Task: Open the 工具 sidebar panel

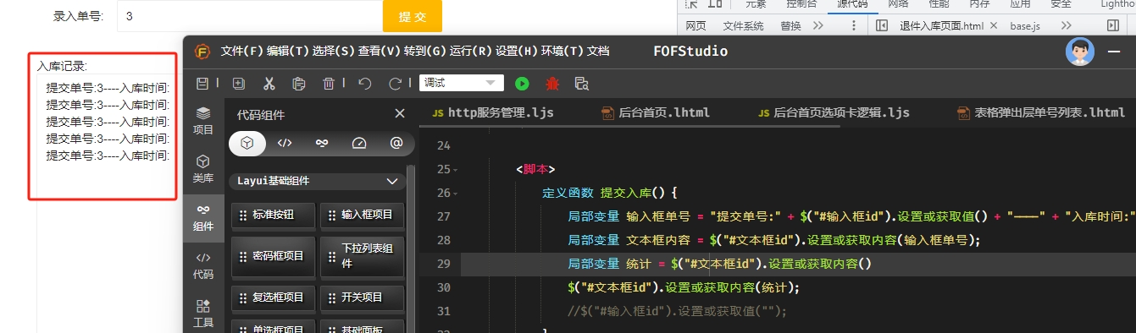Action: pyautogui.click(x=203, y=314)
